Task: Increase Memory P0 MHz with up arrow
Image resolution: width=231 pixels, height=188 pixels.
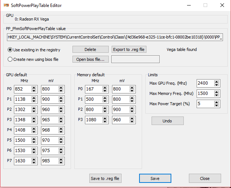Action: [105, 88]
